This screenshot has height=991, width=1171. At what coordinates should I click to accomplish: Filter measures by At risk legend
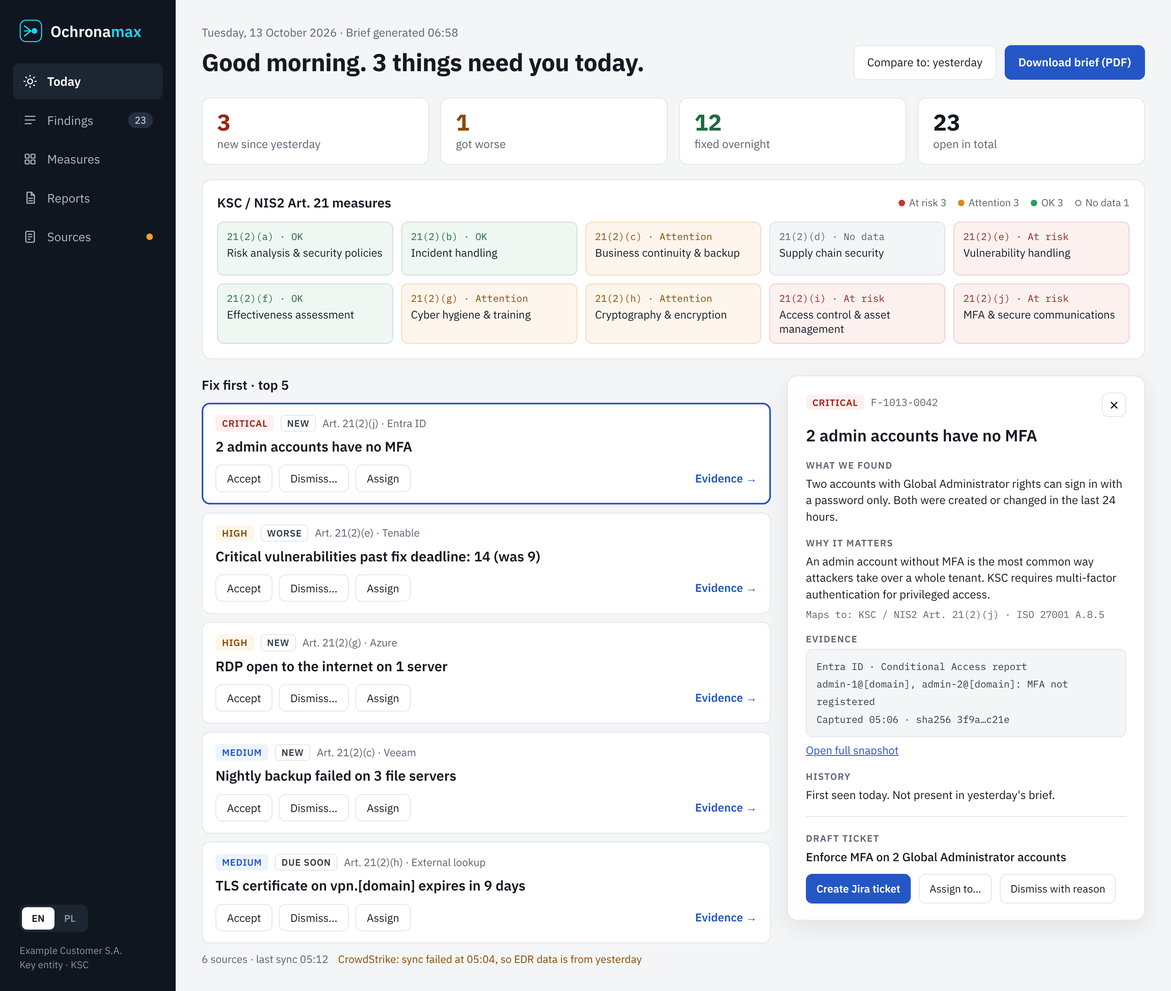(922, 203)
